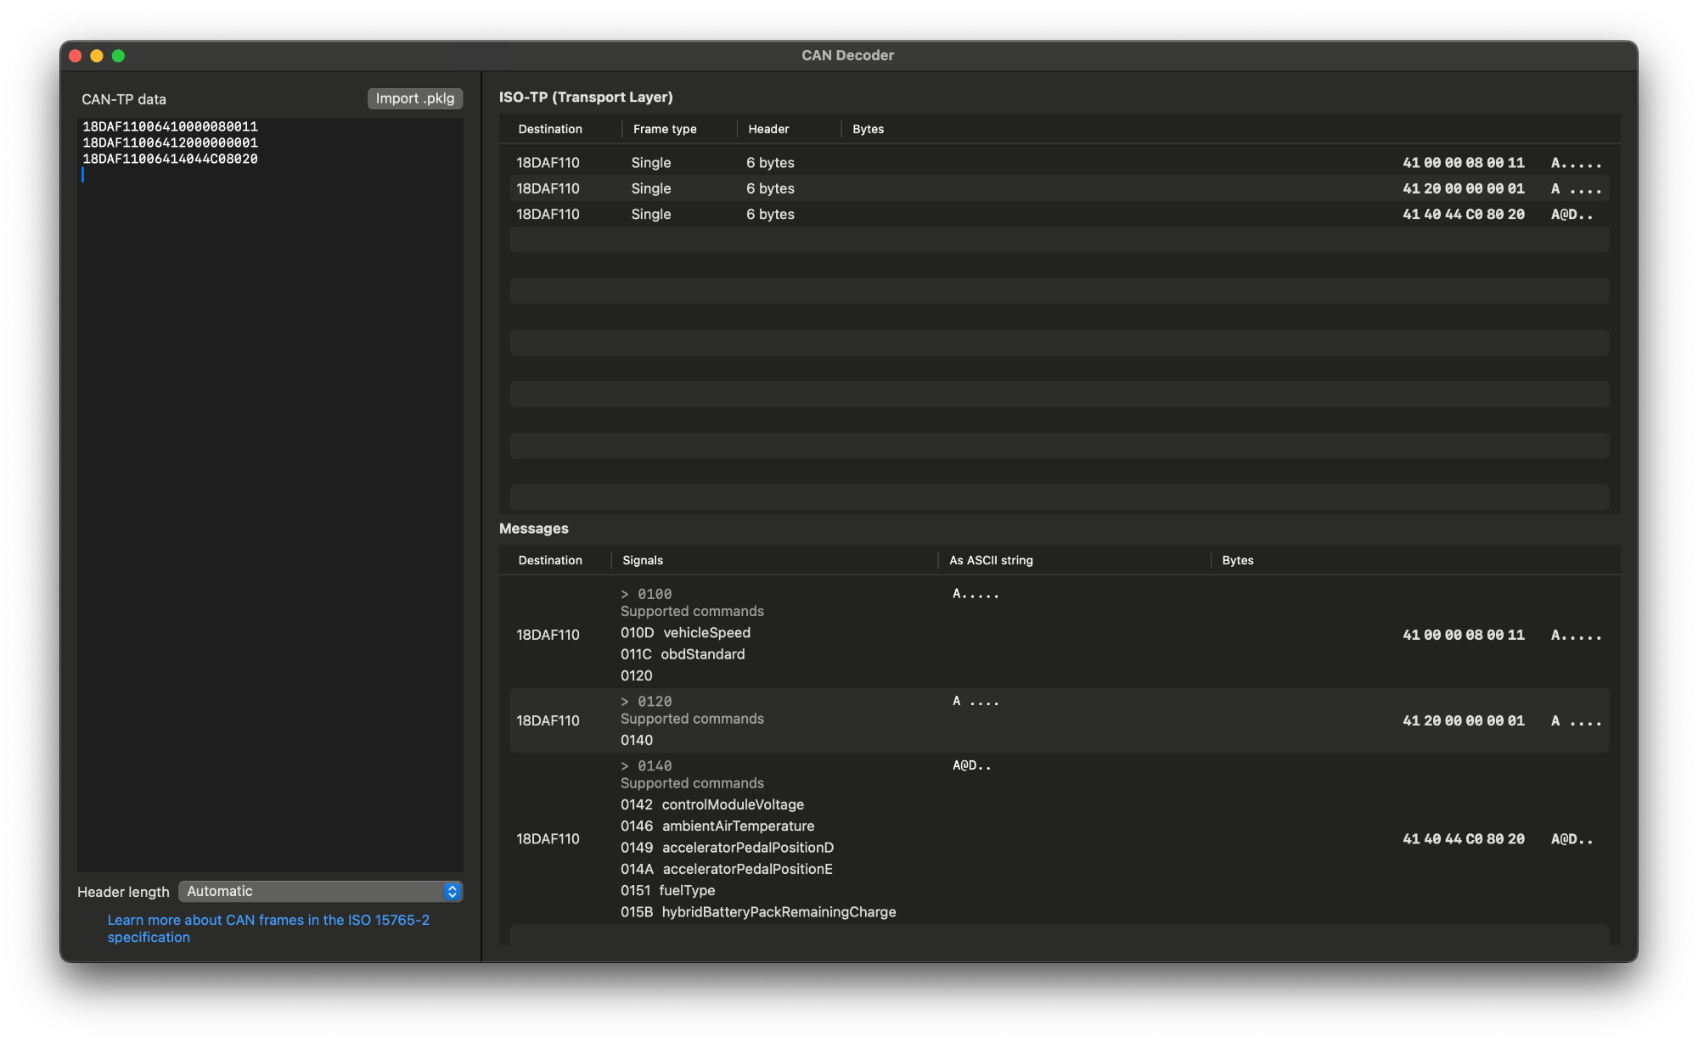Click the first ISO-TP row's 6 bytes header cell

coord(770,162)
